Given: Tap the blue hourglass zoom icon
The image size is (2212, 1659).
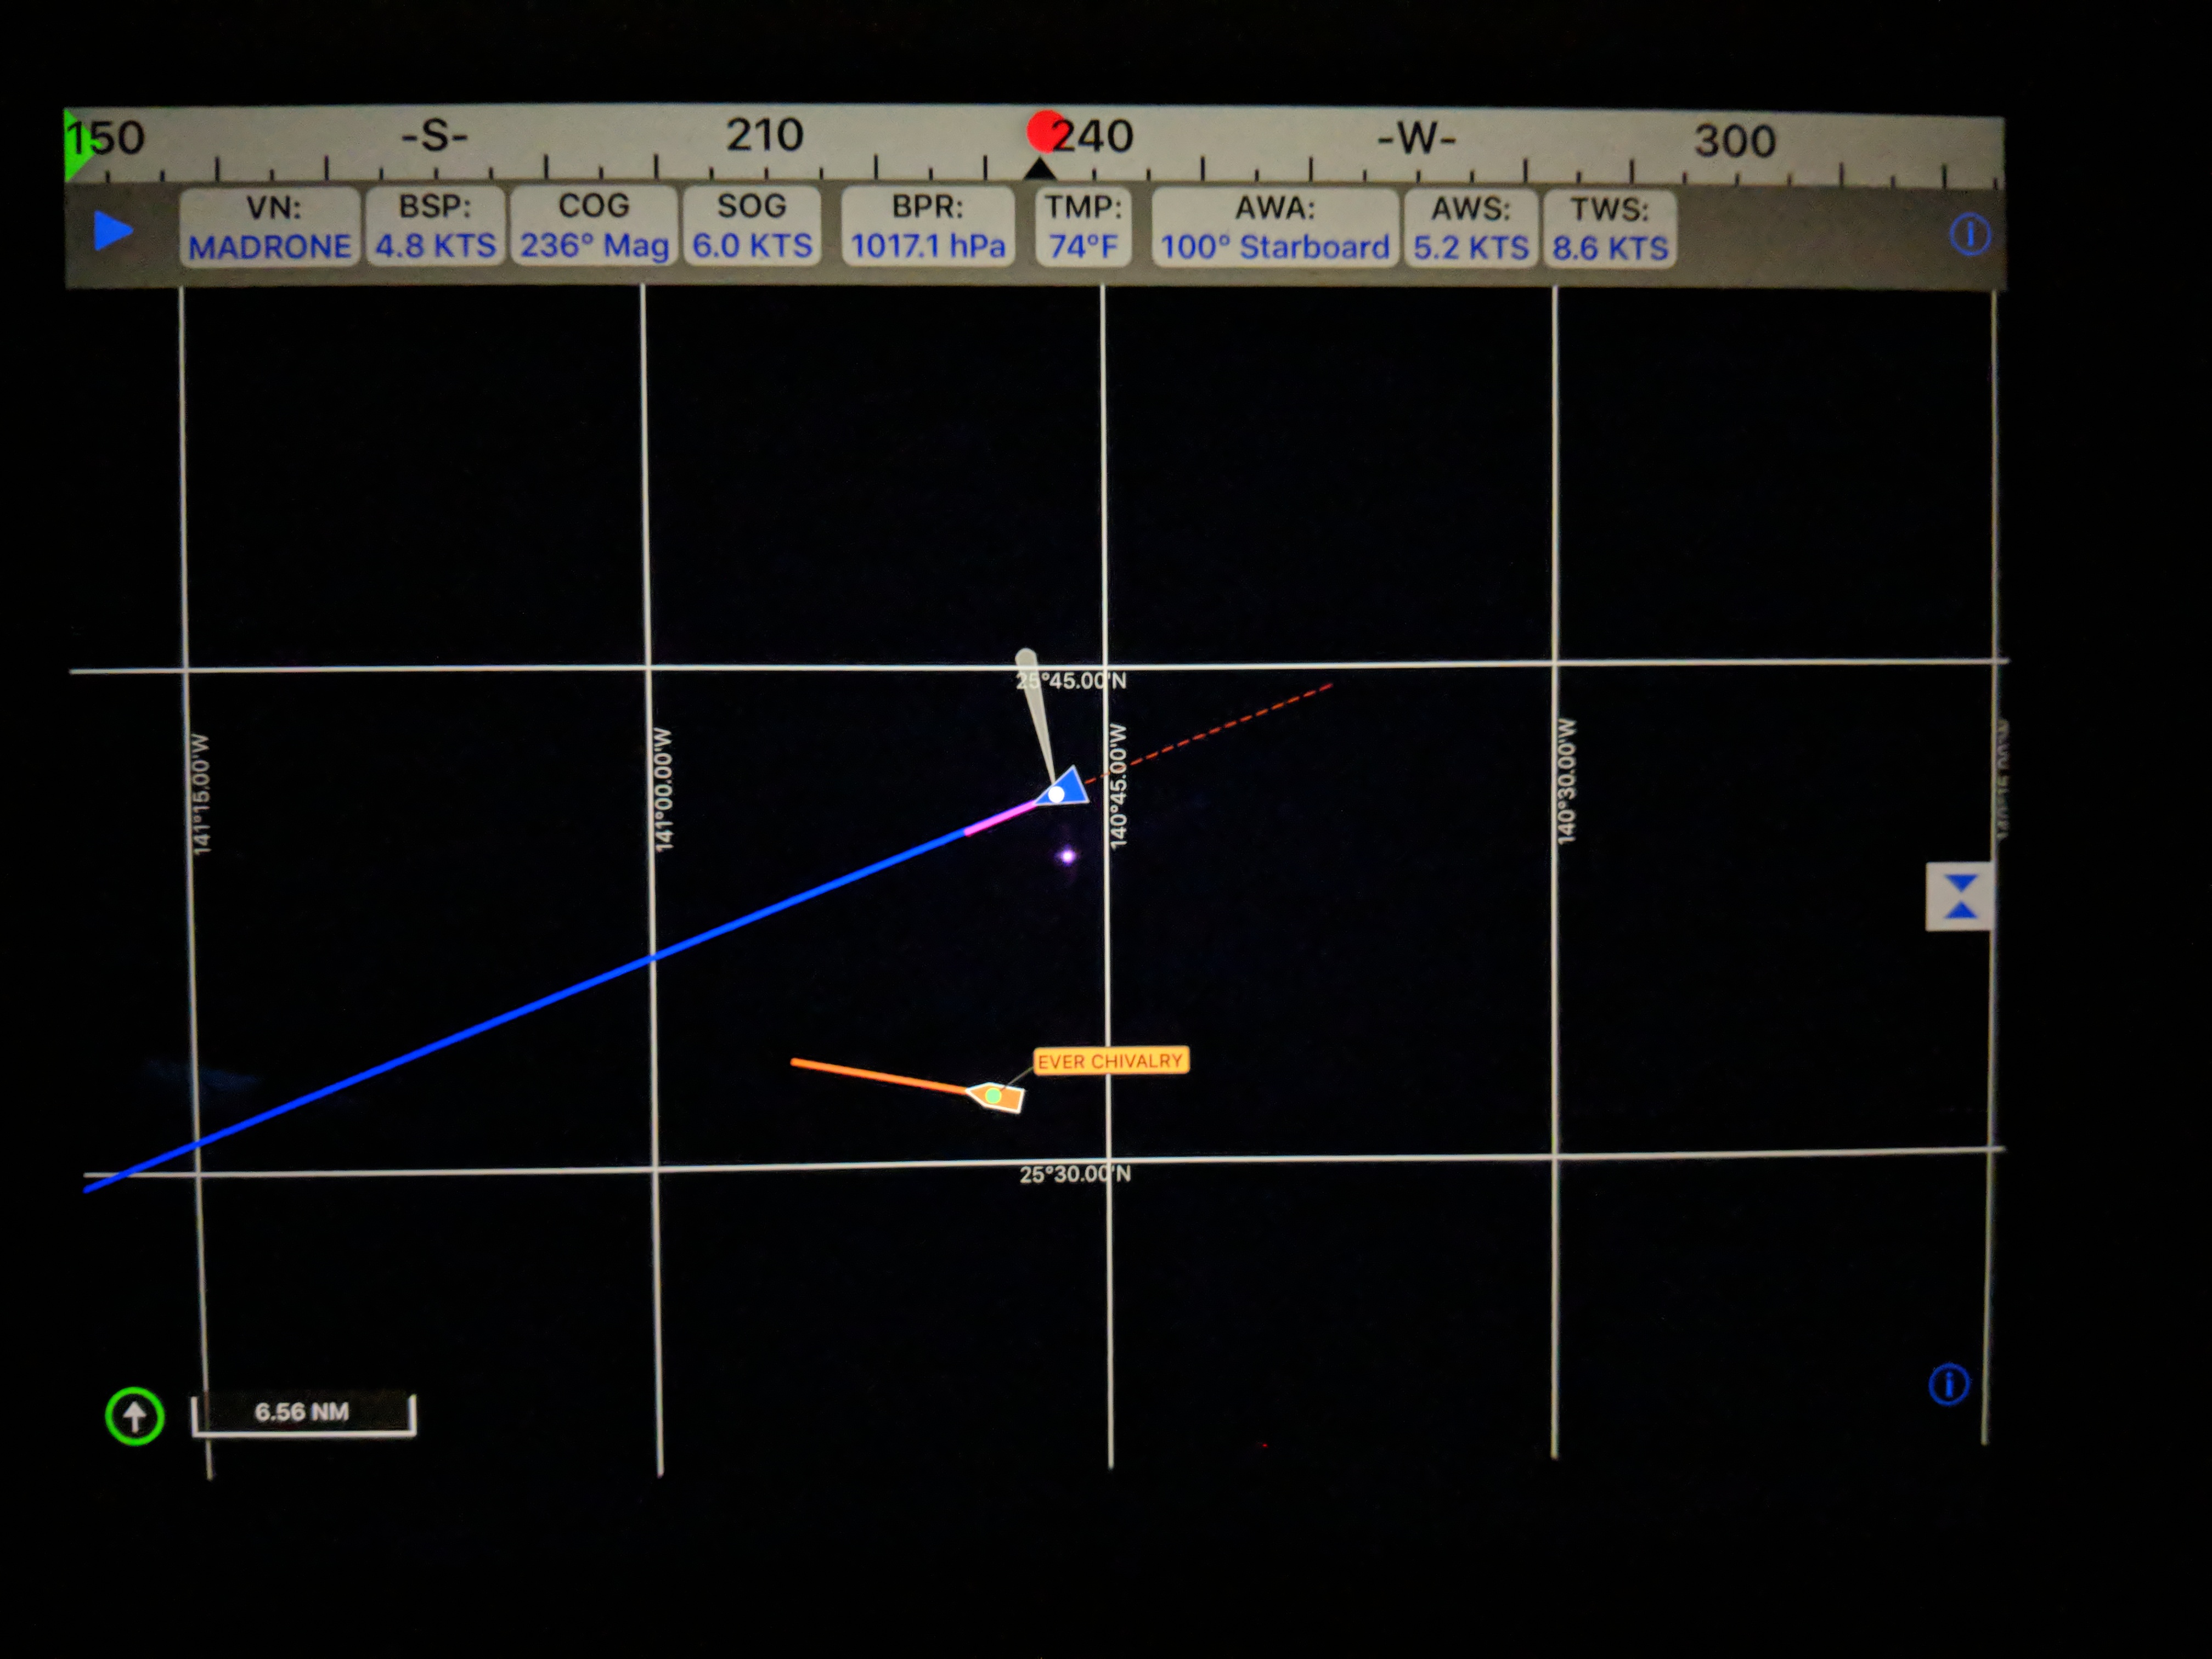Looking at the screenshot, I should pos(1960,896).
